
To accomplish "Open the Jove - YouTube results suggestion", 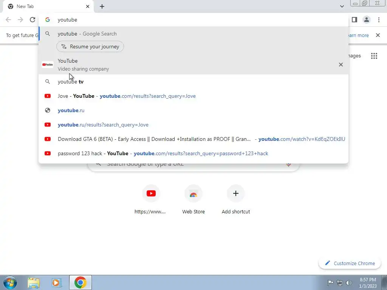I will coord(193,96).
